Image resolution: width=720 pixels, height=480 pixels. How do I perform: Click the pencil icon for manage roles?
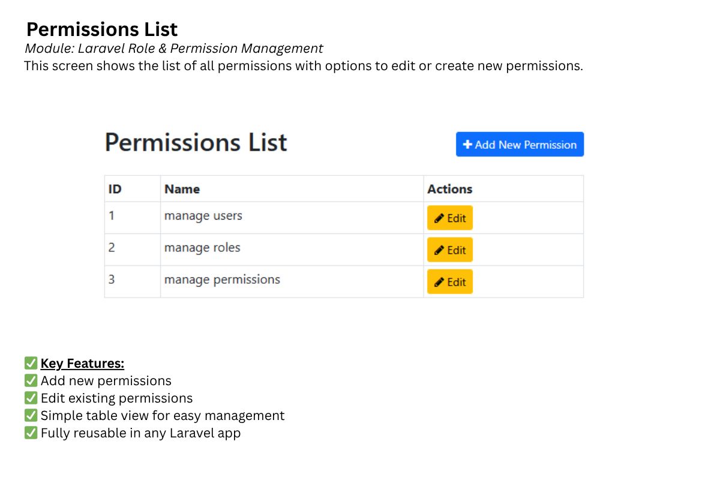click(439, 250)
